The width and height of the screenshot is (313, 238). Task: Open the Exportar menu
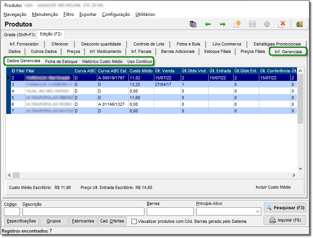click(x=88, y=14)
